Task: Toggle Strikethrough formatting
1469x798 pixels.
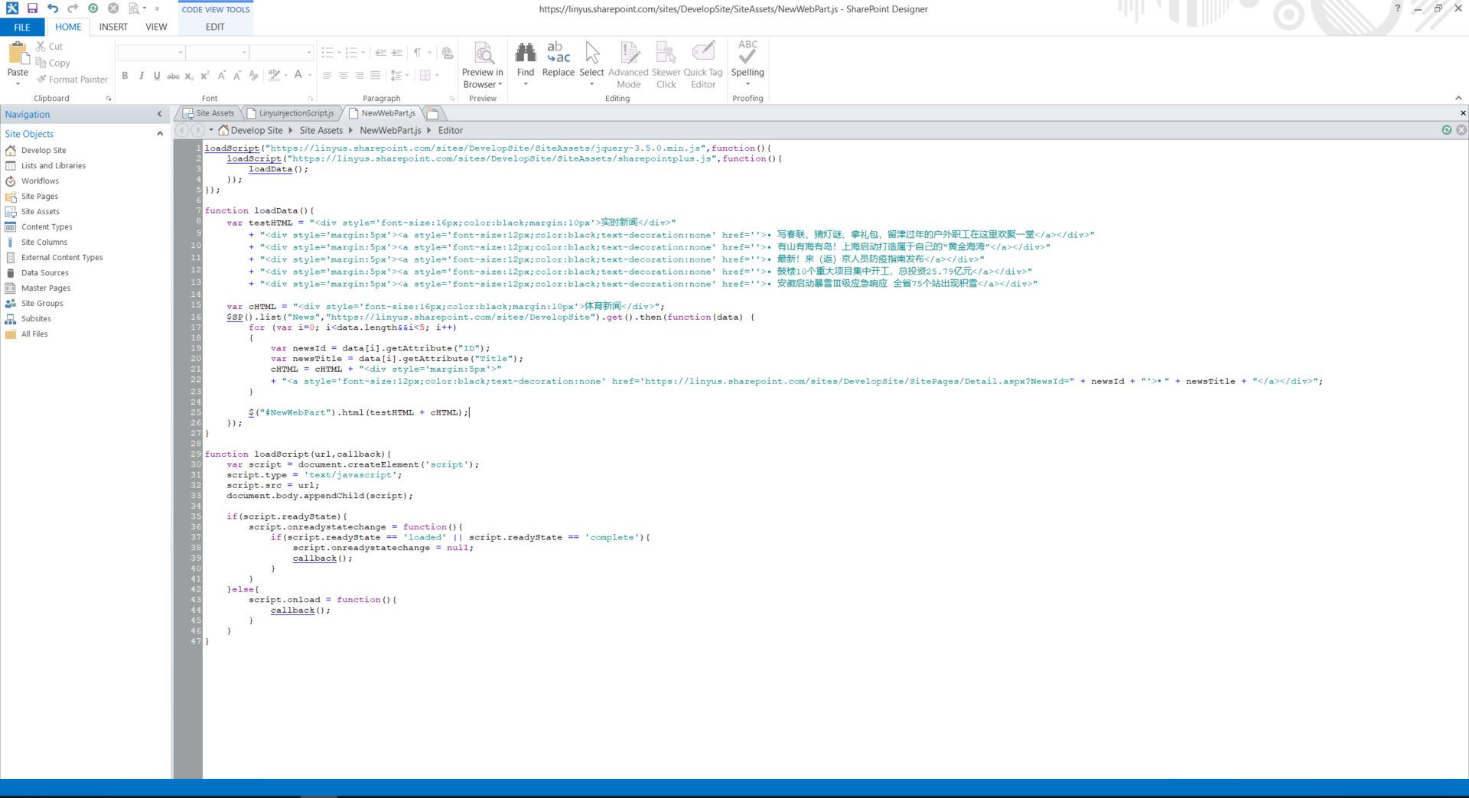Action: [x=173, y=75]
